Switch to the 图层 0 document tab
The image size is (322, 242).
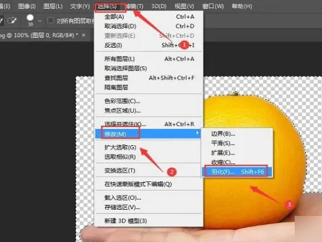[39, 35]
